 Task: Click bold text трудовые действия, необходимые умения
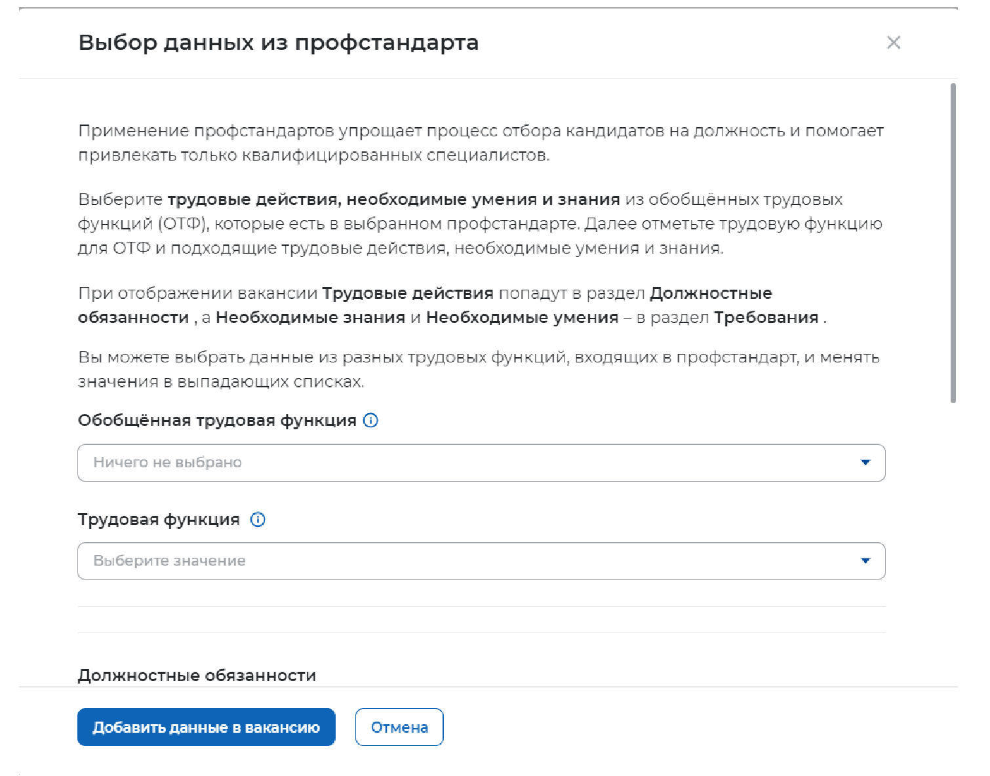click(x=393, y=199)
